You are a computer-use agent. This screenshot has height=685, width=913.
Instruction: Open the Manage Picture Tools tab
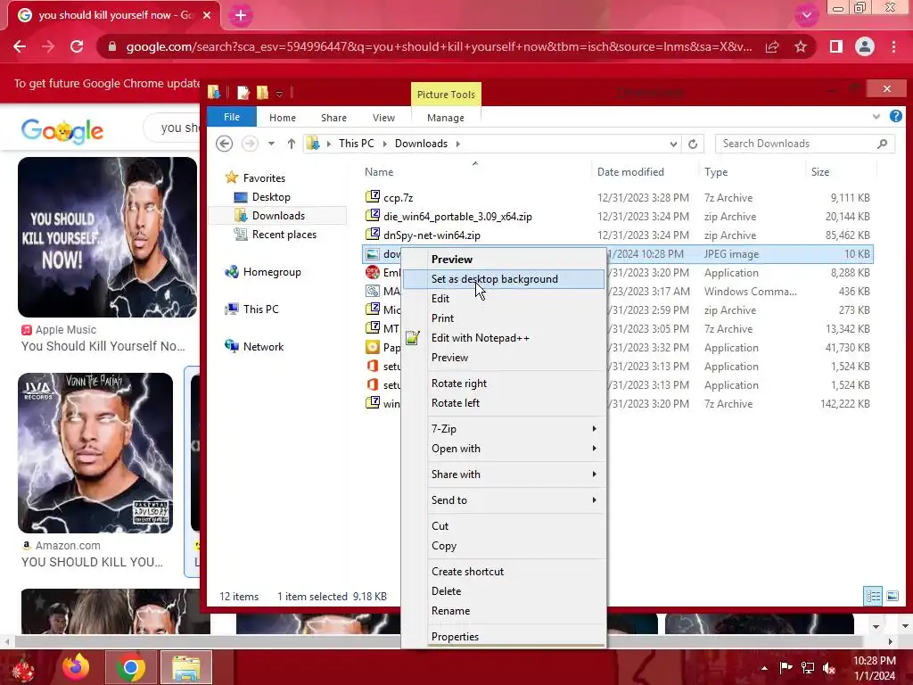coord(446,118)
